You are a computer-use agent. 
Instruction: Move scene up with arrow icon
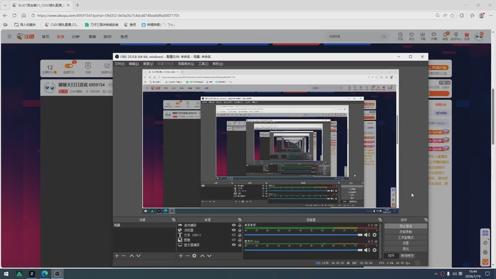(131, 255)
